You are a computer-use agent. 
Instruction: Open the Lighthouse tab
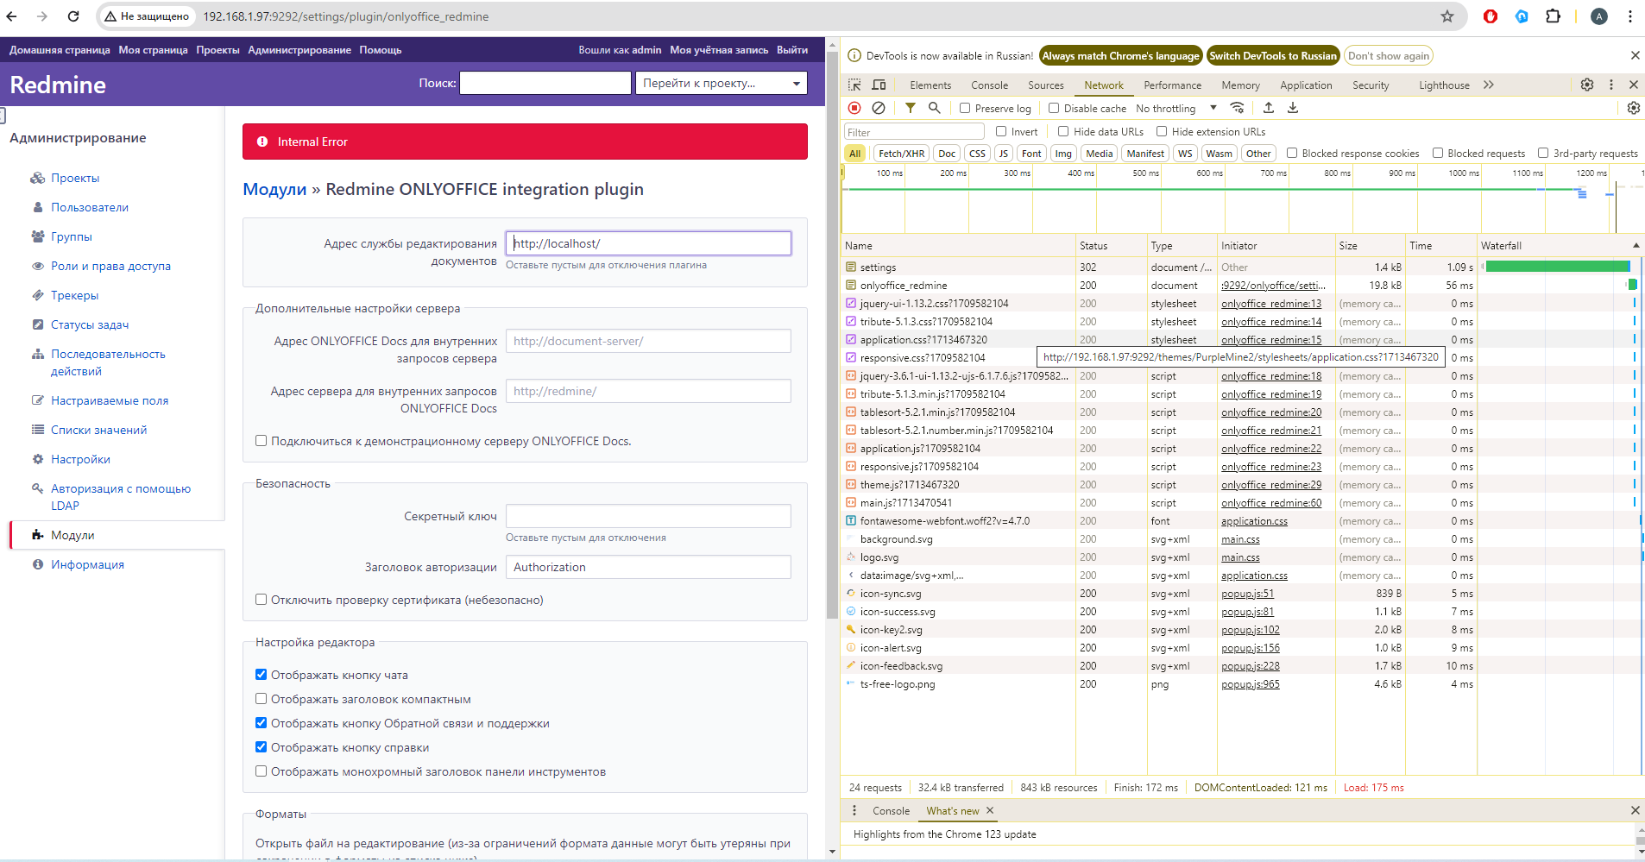click(1444, 85)
